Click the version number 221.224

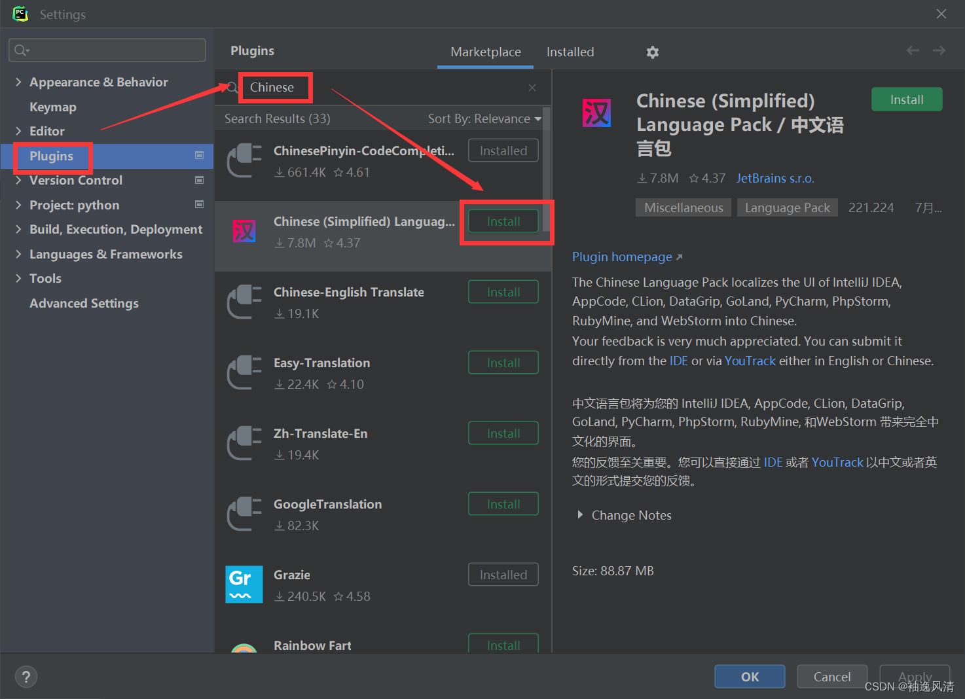coord(871,207)
